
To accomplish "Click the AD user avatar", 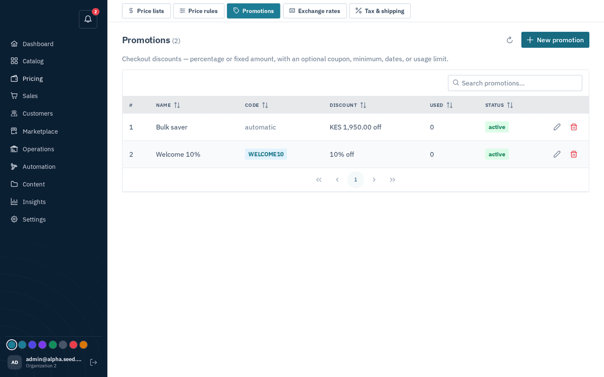I will tap(15, 362).
